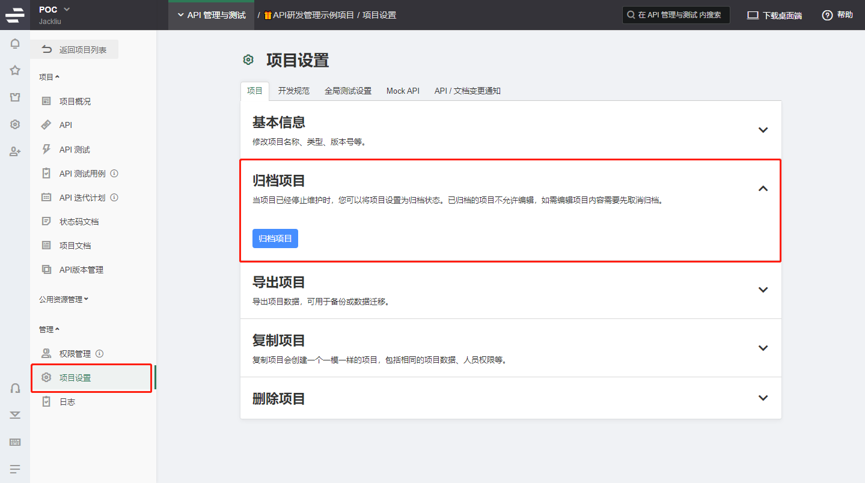Open the hexagon settings icon in left rail
The image size is (865, 483).
[x=15, y=124]
